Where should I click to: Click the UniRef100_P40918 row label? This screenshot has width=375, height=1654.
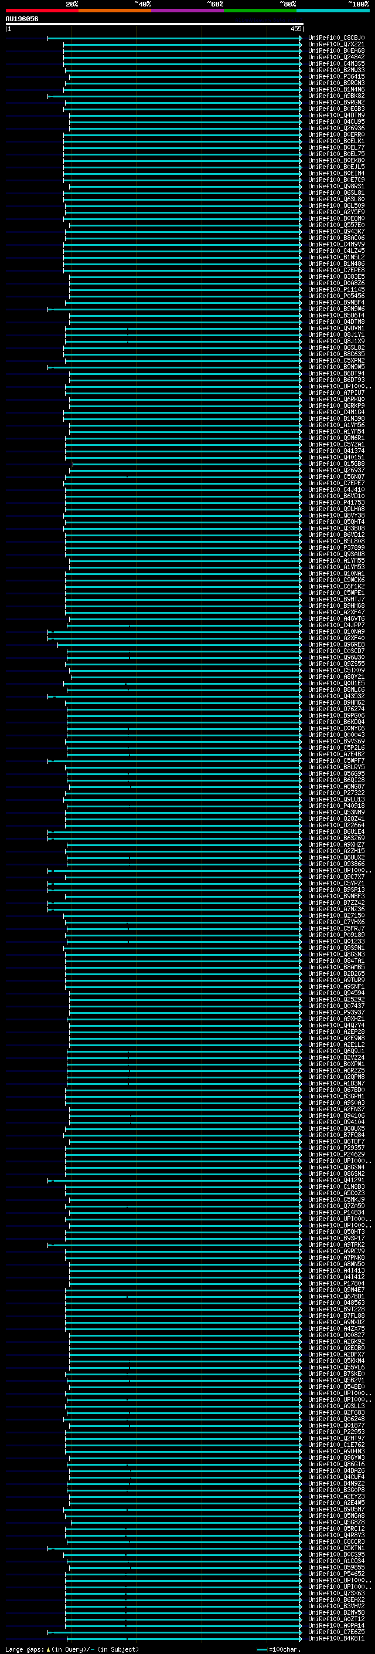click(x=336, y=806)
